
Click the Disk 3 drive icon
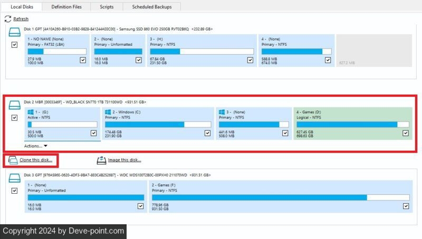tap(15, 178)
